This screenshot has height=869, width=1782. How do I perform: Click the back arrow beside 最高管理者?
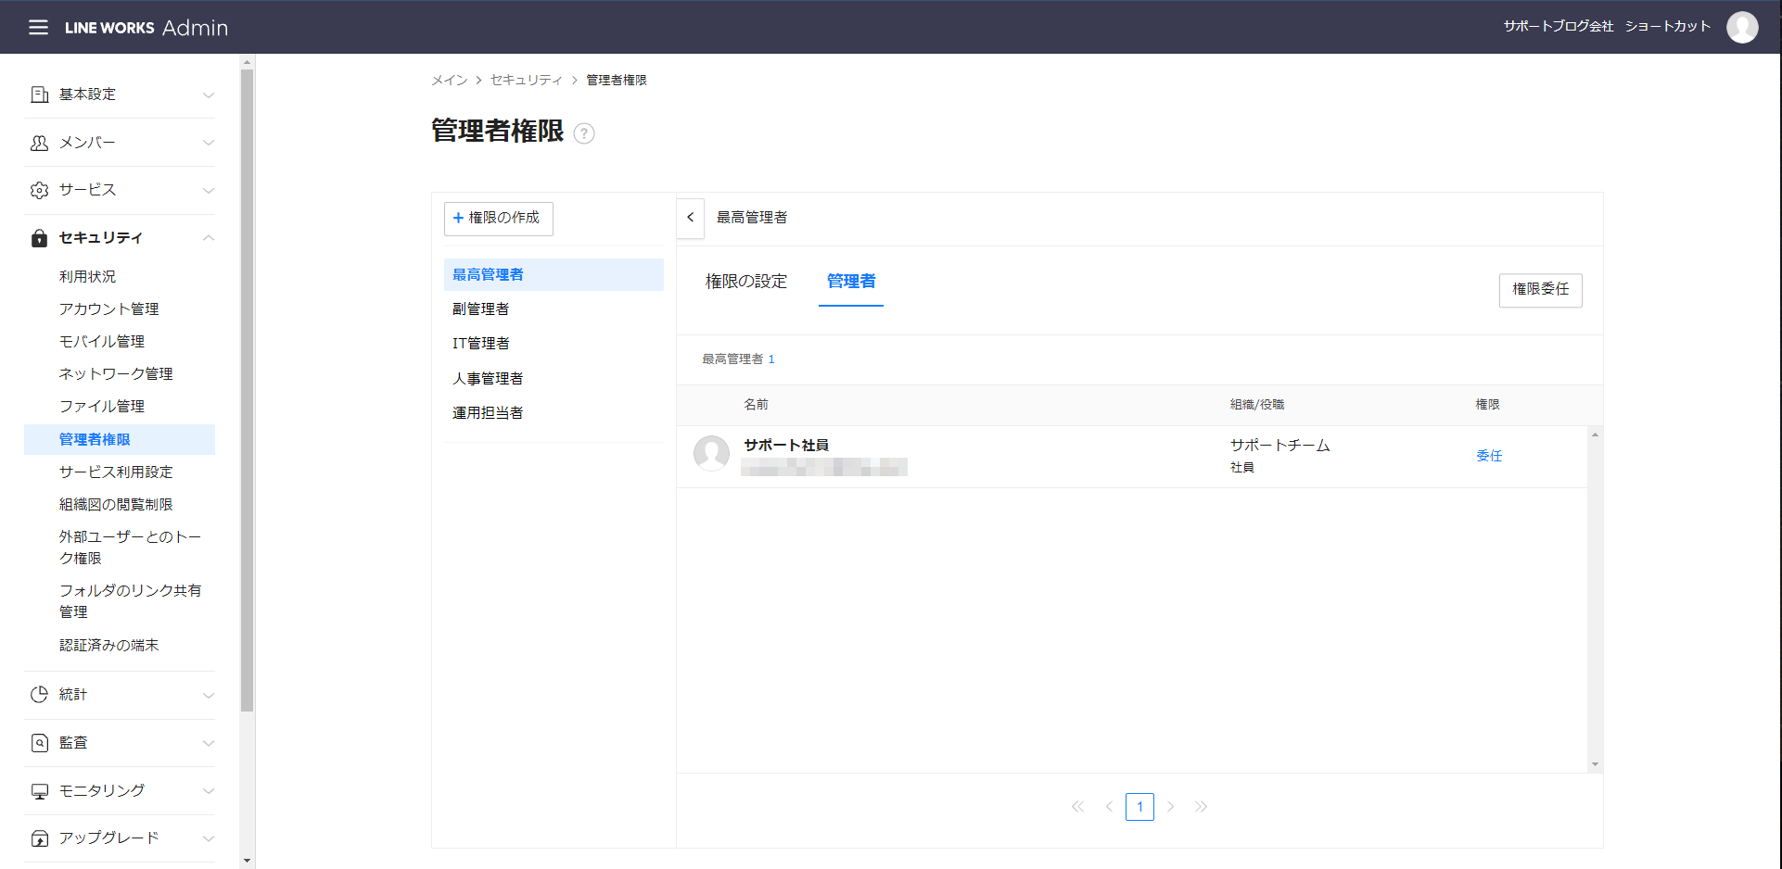[691, 218]
